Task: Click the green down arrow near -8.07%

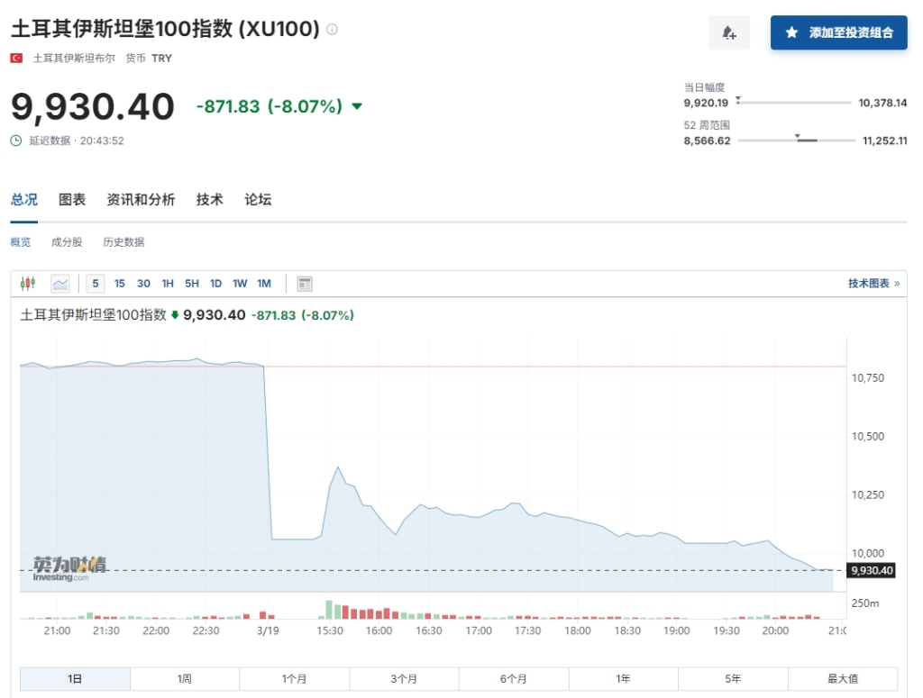Action: click(x=357, y=106)
